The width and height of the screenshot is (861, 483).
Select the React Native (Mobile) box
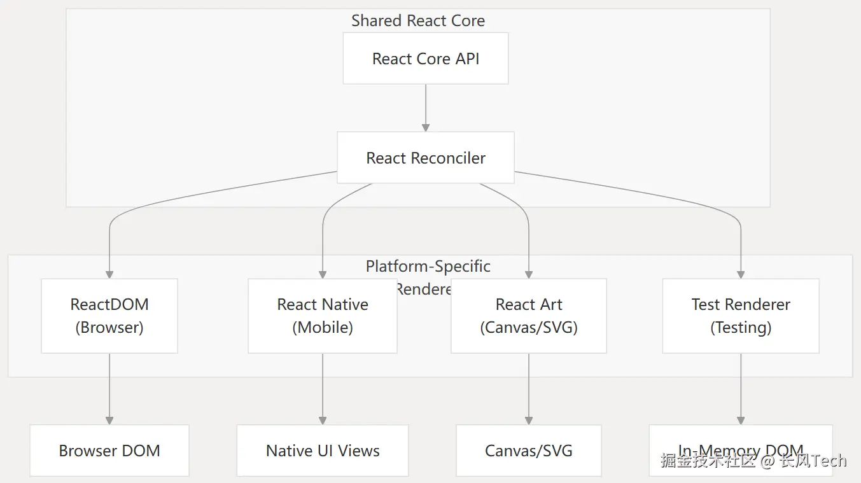(x=323, y=316)
